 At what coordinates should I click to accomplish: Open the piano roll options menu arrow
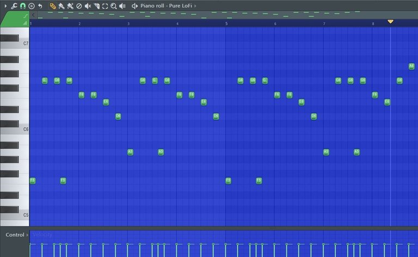[5, 5]
